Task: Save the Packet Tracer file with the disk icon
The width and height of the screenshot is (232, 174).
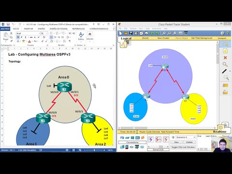Action: [131, 33]
